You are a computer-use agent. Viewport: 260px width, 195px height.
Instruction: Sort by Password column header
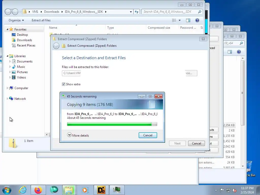[x=189, y=27]
